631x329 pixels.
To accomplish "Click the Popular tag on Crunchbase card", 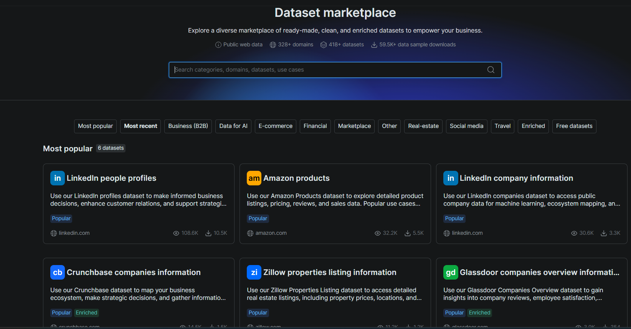I will 61,313.
